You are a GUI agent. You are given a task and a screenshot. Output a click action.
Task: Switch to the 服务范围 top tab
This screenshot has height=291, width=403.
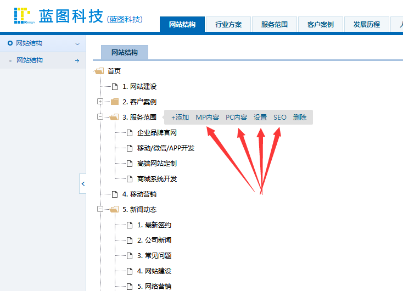coord(274,24)
